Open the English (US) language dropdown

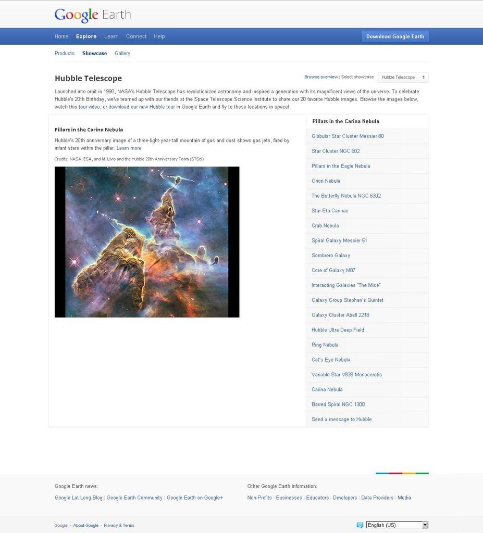click(397, 525)
